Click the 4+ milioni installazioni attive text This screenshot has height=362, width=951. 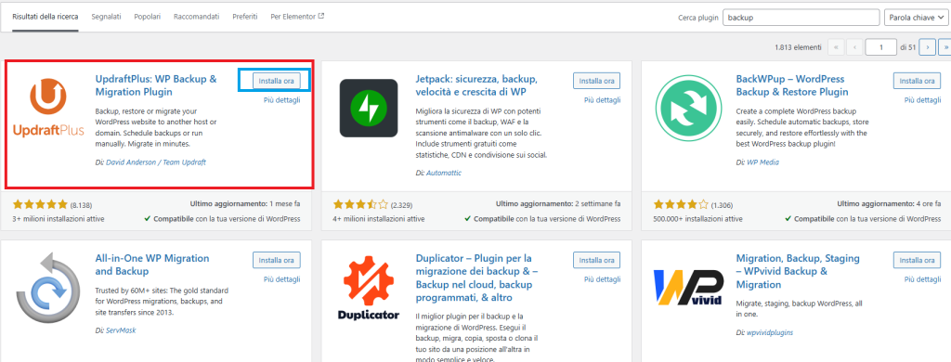(x=379, y=219)
